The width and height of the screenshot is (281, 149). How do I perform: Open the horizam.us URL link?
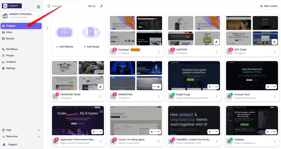click(x=245, y=98)
